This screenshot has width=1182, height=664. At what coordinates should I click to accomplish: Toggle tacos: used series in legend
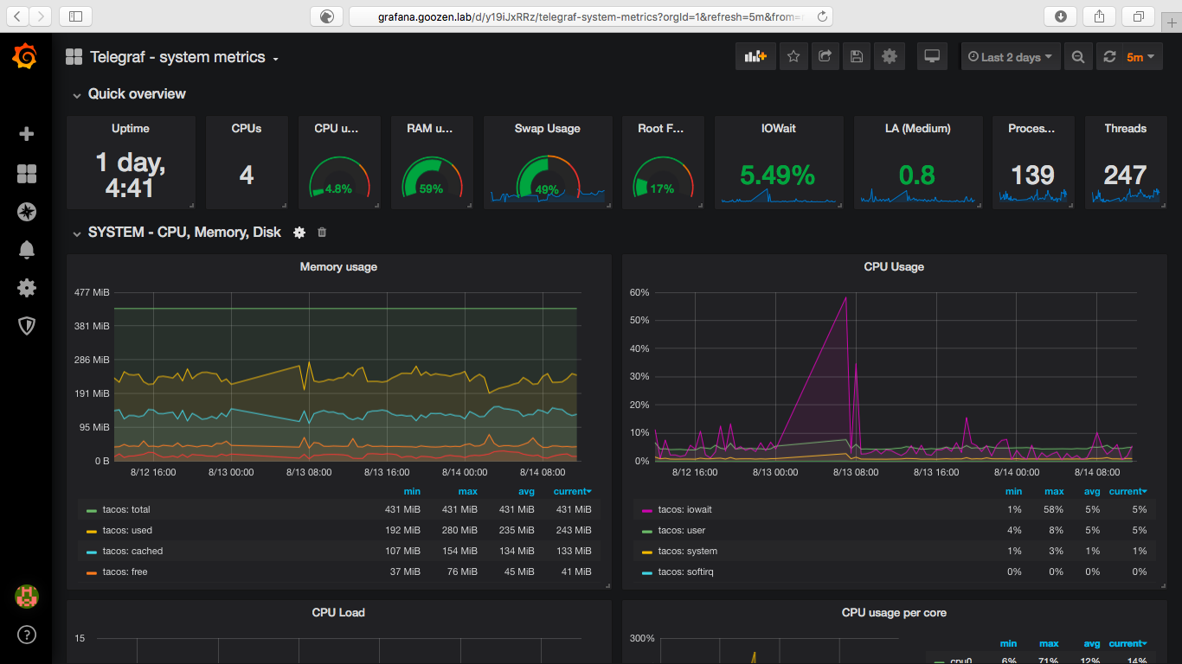click(x=126, y=530)
